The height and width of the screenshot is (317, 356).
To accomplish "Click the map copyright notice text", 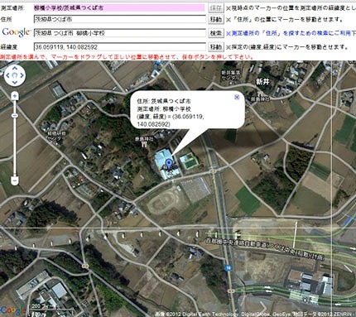I will click(254, 314).
